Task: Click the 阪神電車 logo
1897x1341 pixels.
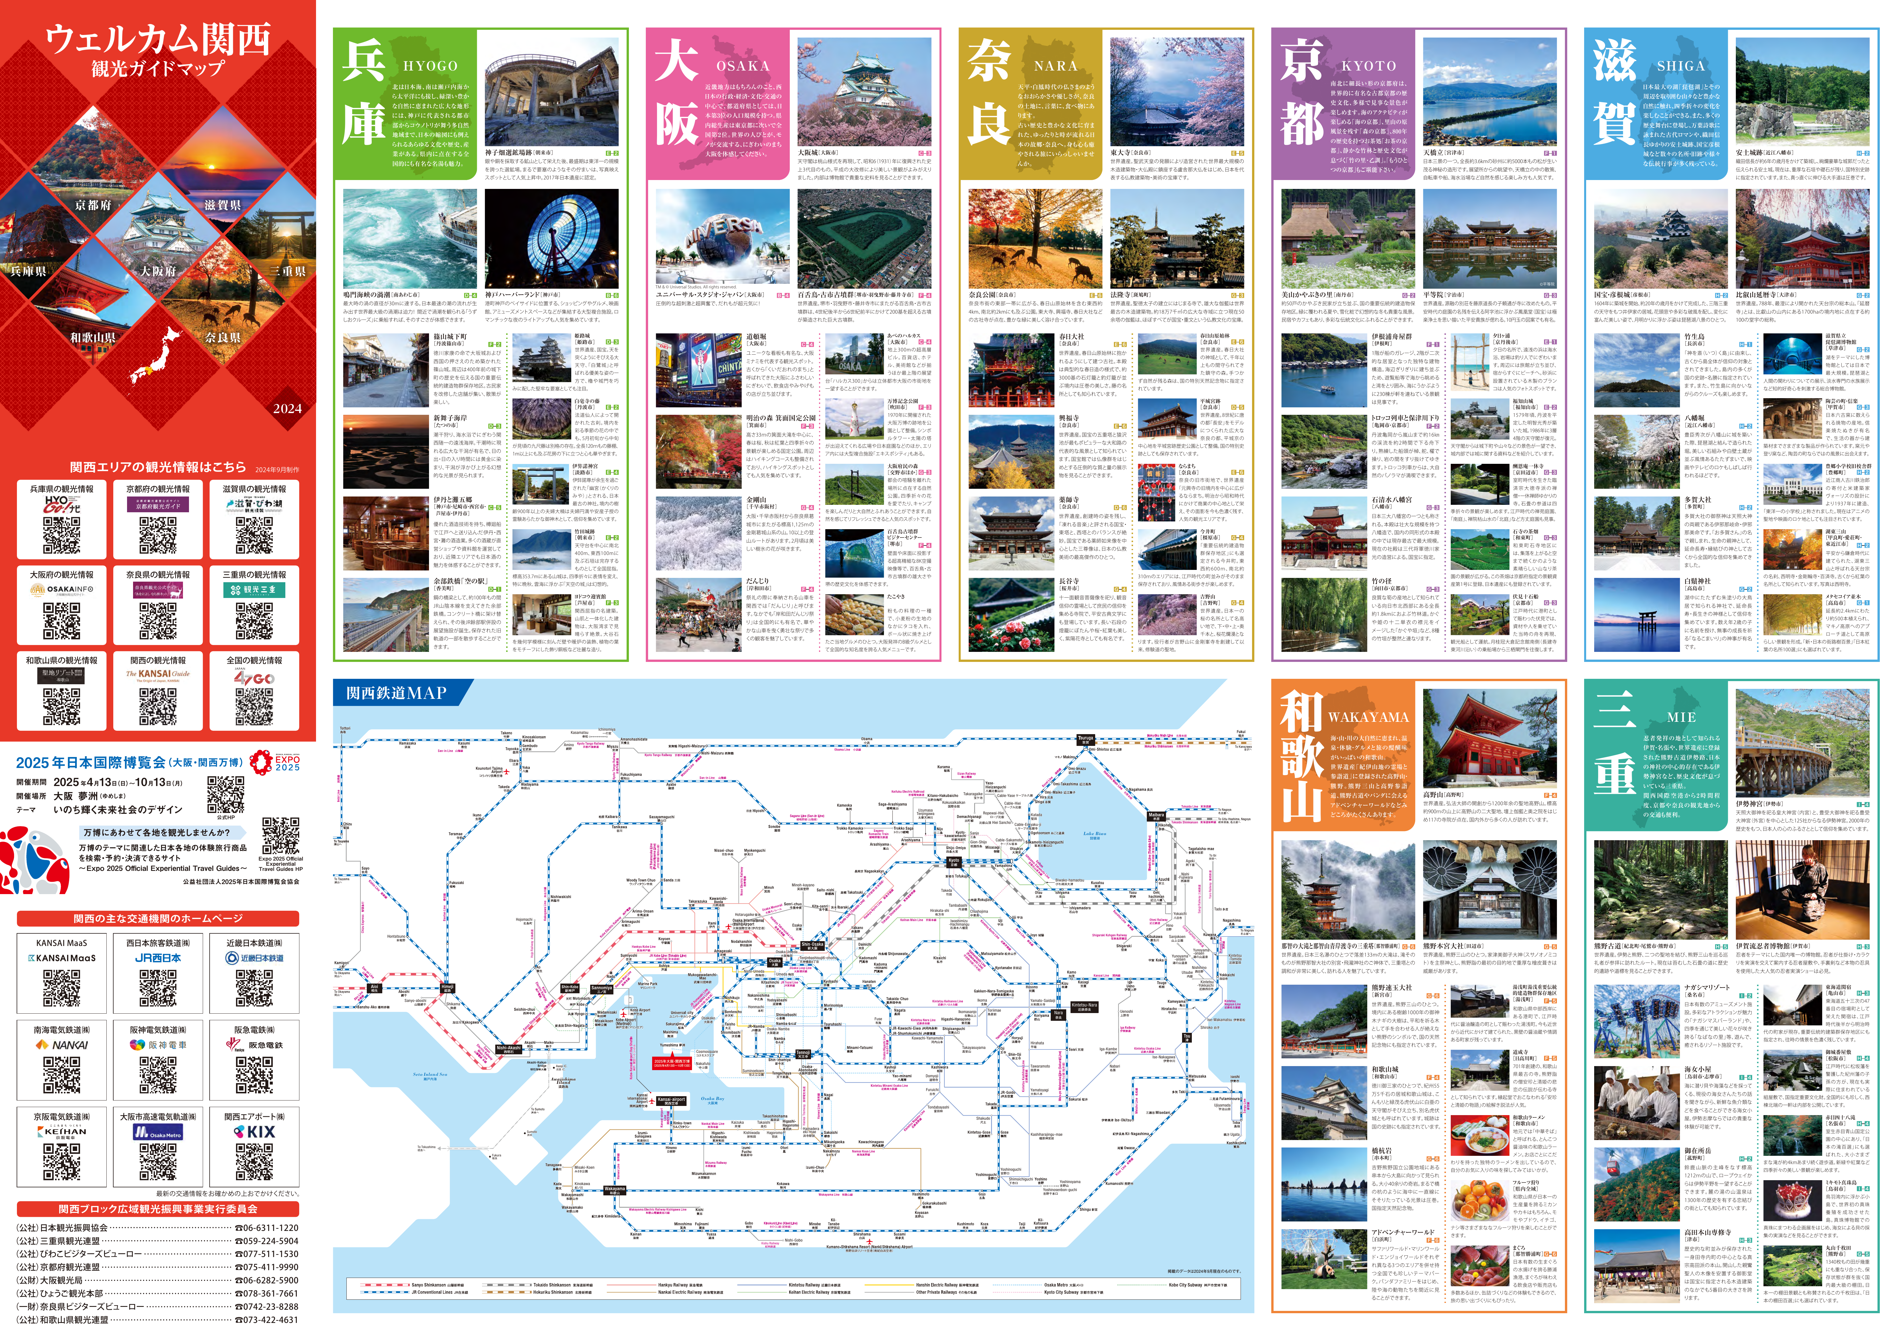Action: pyautogui.click(x=158, y=1045)
